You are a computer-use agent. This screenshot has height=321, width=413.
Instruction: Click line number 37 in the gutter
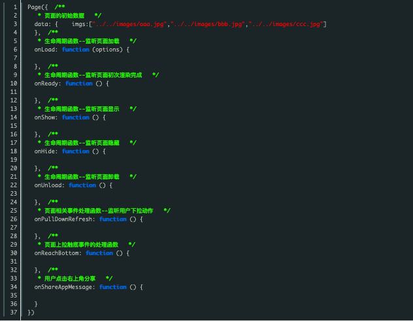click(13, 313)
